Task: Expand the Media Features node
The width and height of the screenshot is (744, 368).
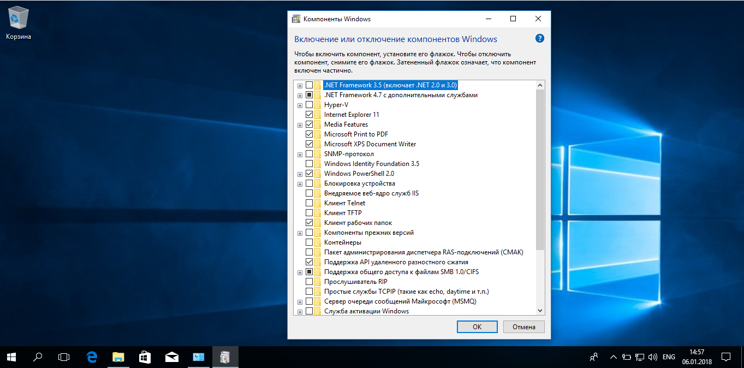Action: tap(300, 124)
